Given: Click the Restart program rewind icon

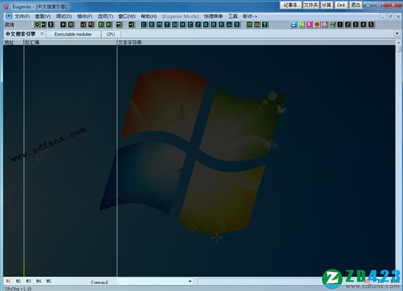Looking at the screenshot, I should pyautogui.click(x=44, y=24).
